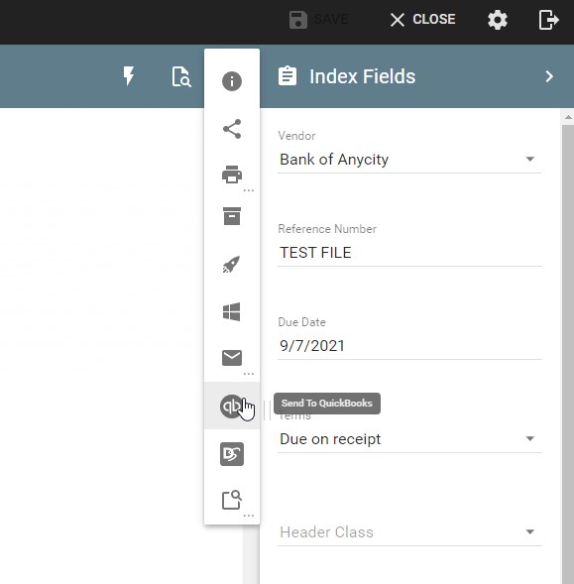The image size is (574, 584).
Task: Open the Terms dropdown arrow
Action: 530,439
